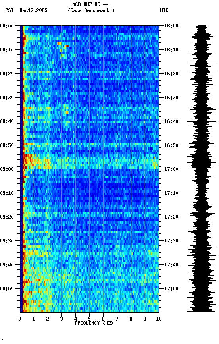Image resolution: width=219 pixels, height=344 pixels.
Task: Click the 09:00 PST time label
Action: [7, 169]
